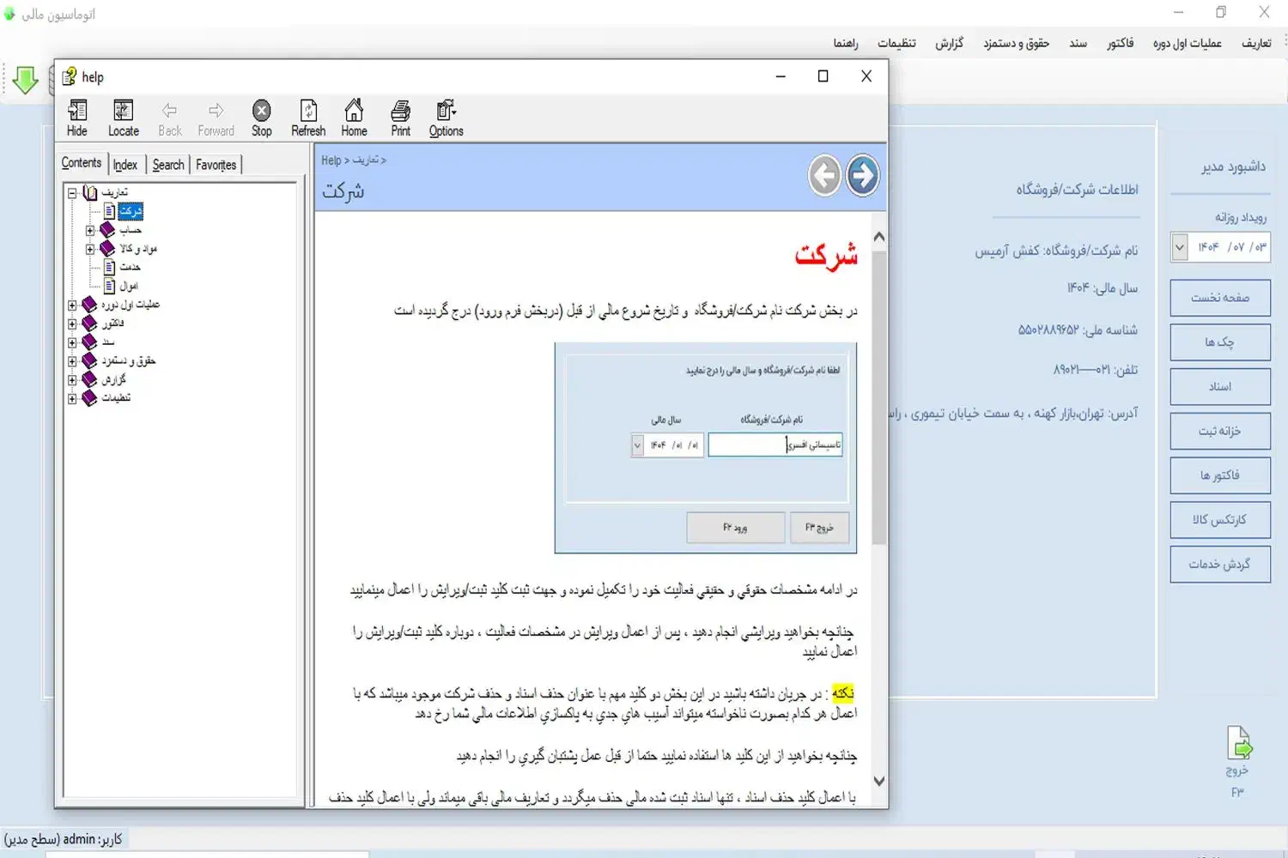Open the help Options menu
Image resolution: width=1288 pixels, height=858 pixels.
[x=446, y=118]
